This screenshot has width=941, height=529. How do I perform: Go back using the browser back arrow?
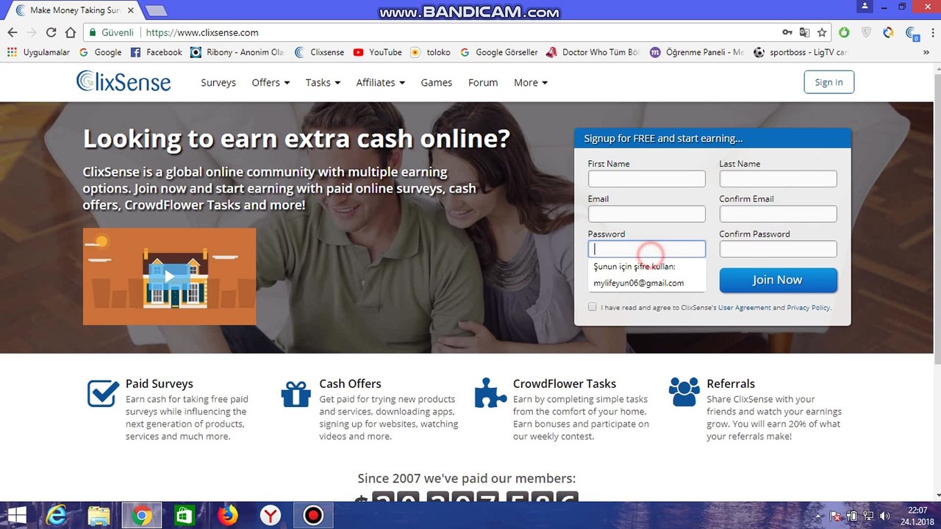click(12, 32)
